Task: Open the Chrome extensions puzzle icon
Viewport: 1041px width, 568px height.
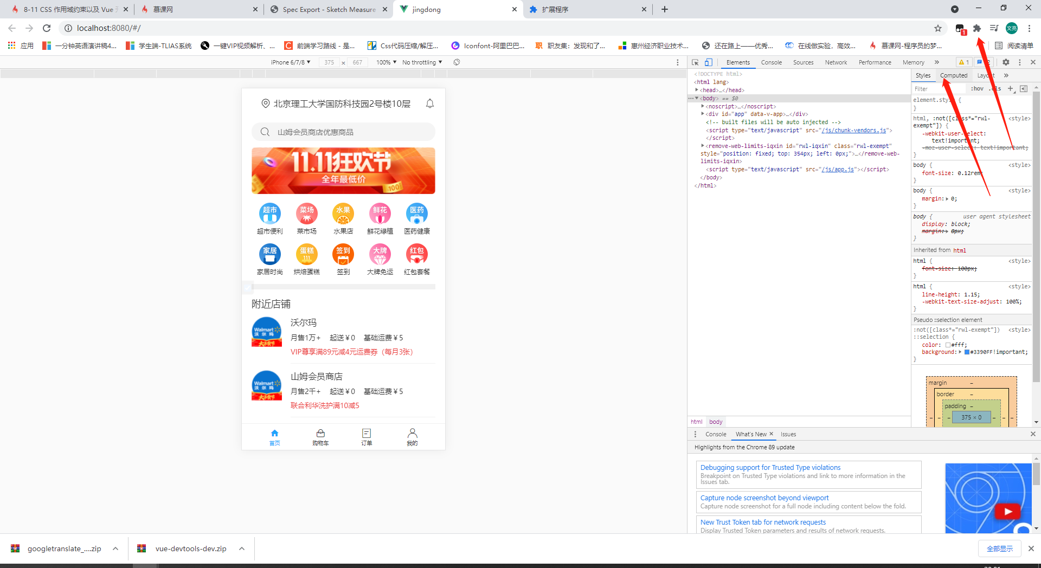Action: coord(977,28)
